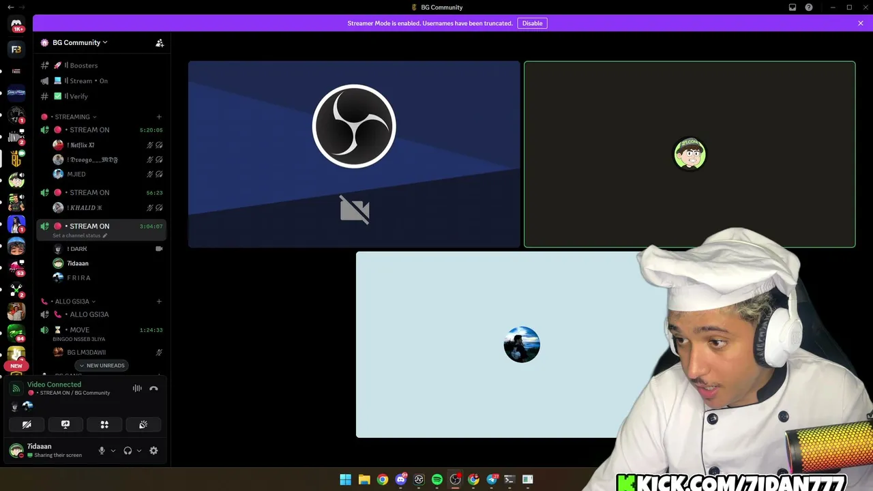Create channel in ALLO GSI3A category

159,301
